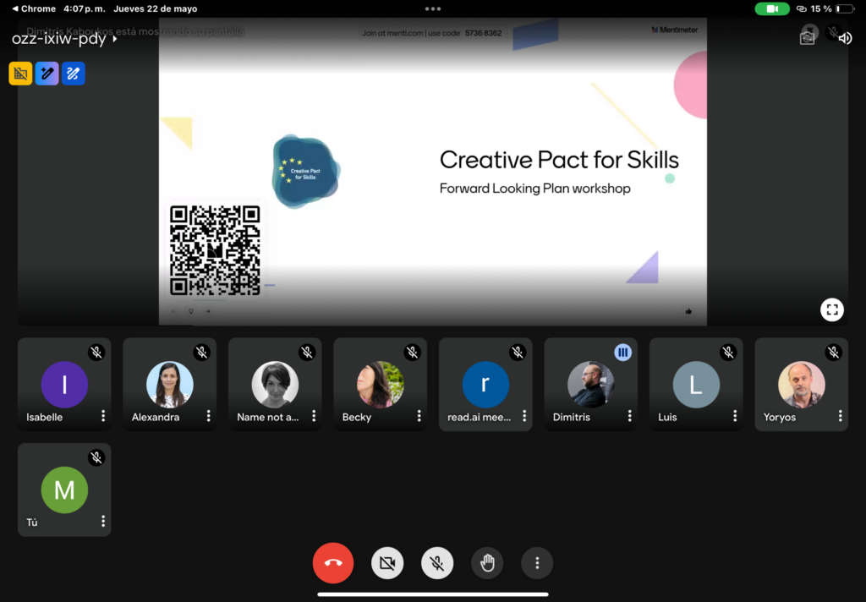Screen dimensions: 866x602
Task: Select Alexandra's participant tile
Action: pos(169,385)
